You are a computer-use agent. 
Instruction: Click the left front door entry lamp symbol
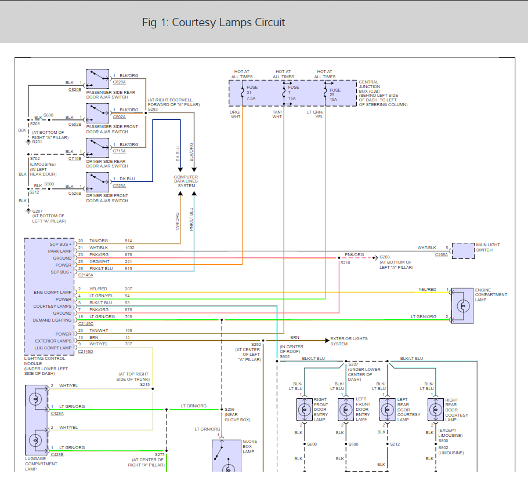(x=346, y=410)
